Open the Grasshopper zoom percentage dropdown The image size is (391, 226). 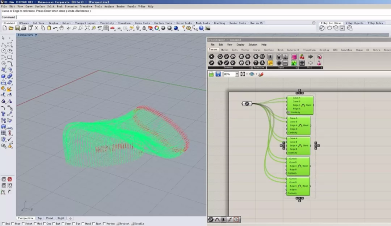[237, 74]
